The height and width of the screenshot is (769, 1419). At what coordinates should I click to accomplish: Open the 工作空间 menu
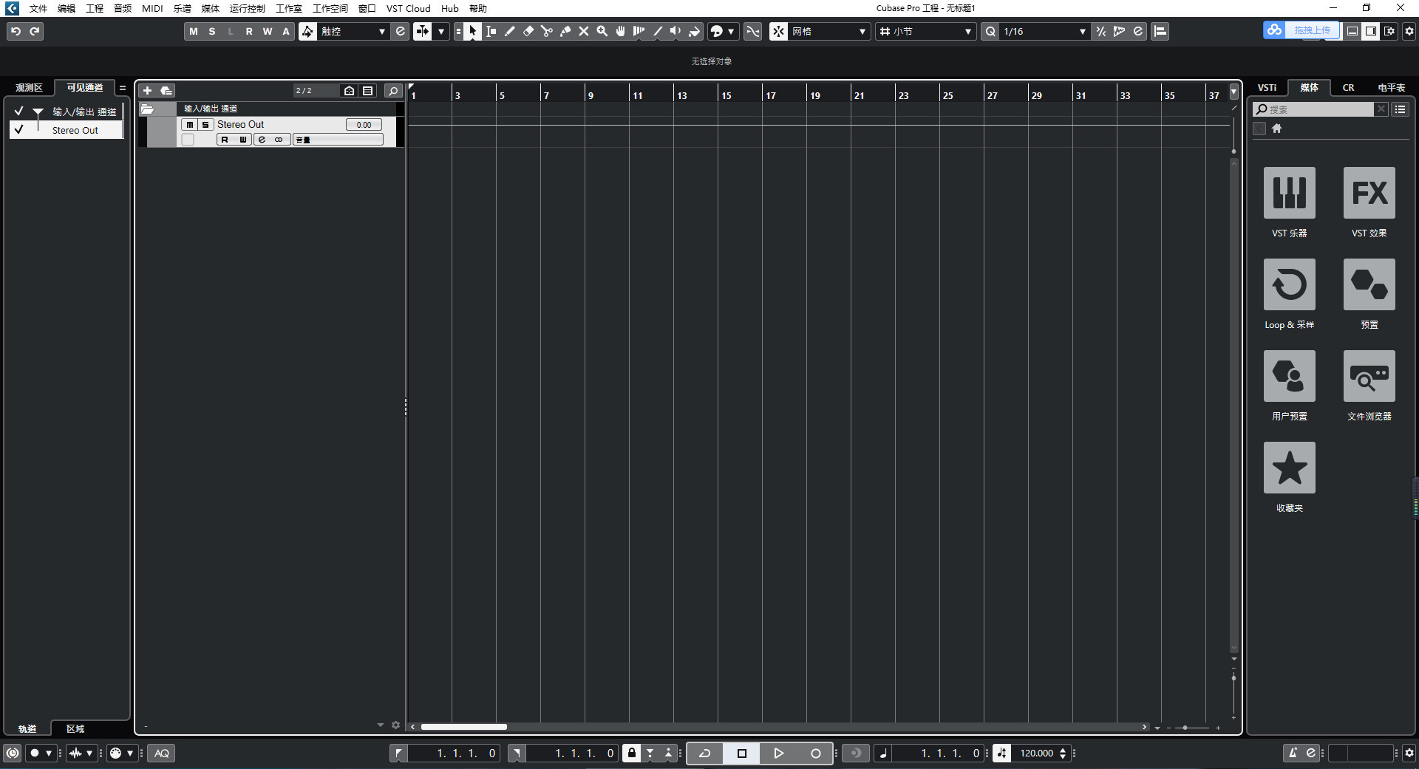click(x=330, y=9)
